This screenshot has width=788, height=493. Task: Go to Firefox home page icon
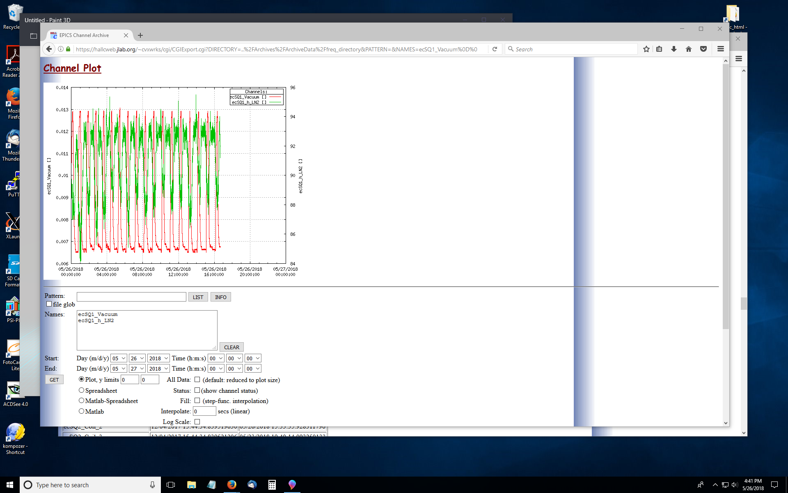[689, 49]
